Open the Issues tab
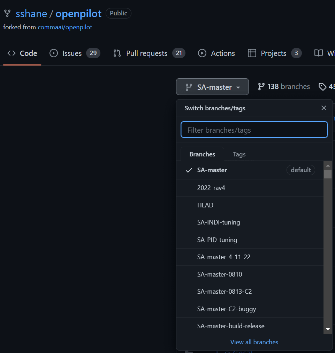 (75, 53)
